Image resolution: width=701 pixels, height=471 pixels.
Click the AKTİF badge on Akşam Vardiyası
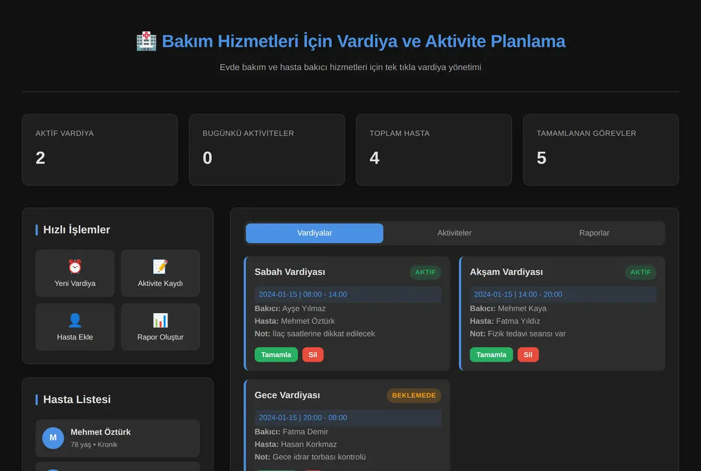click(x=641, y=272)
